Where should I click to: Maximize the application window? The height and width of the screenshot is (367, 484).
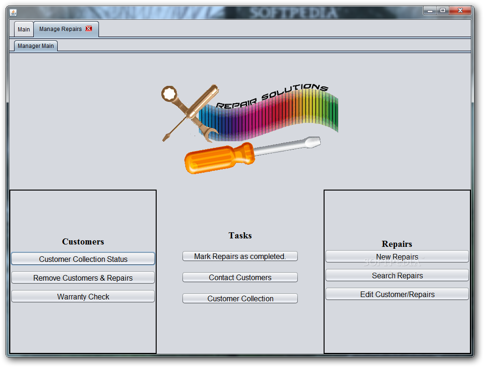click(443, 10)
